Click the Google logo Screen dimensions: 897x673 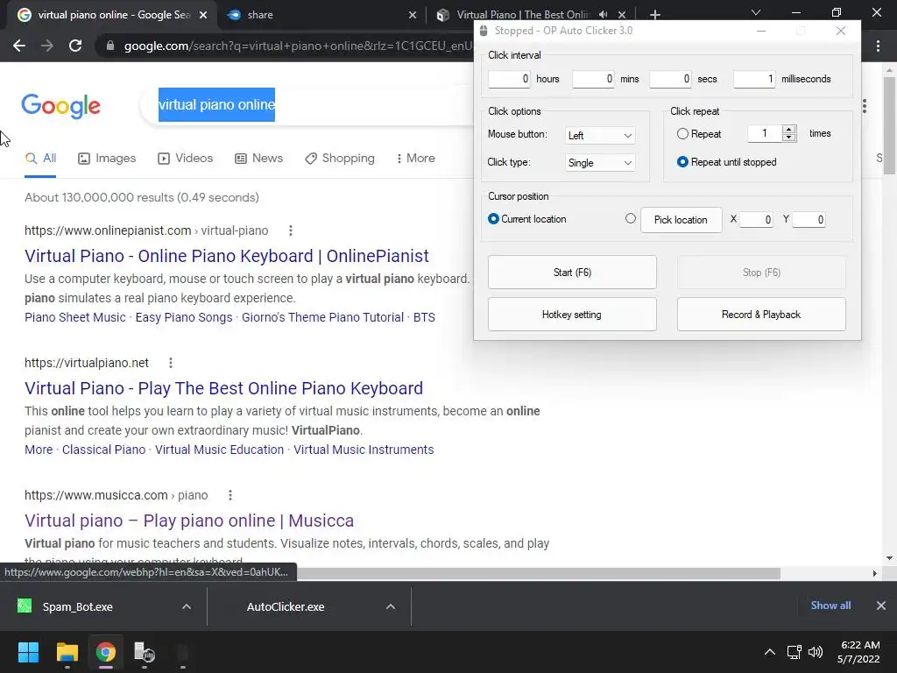click(60, 106)
